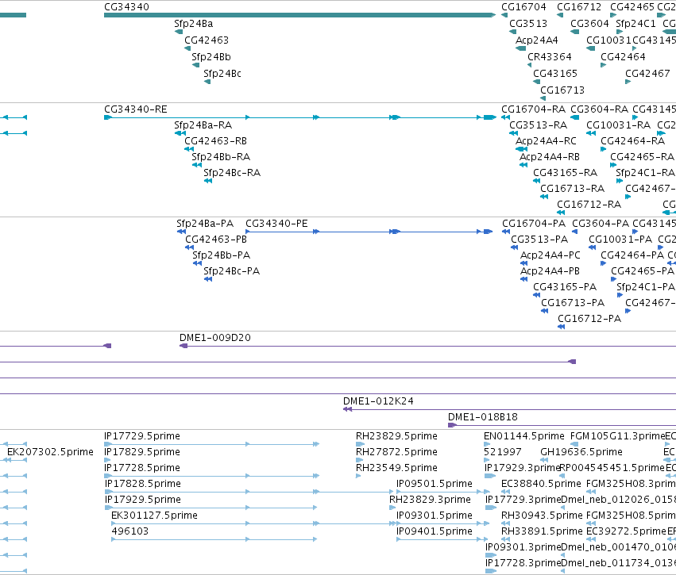The height and width of the screenshot is (575, 676).
Task: Click the CG3604 gene label
Action: tap(589, 24)
